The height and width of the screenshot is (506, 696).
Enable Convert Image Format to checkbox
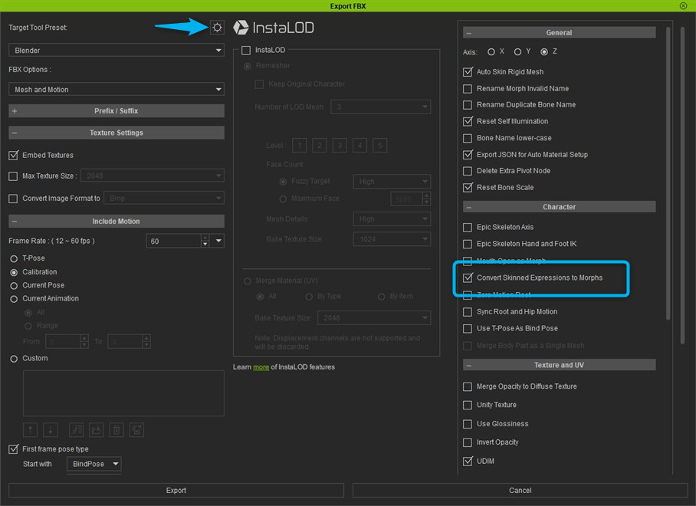(x=13, y=199)
